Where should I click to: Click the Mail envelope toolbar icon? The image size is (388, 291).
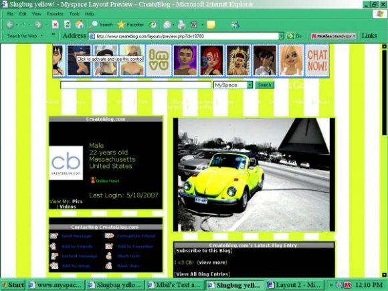tap(167, 25)
